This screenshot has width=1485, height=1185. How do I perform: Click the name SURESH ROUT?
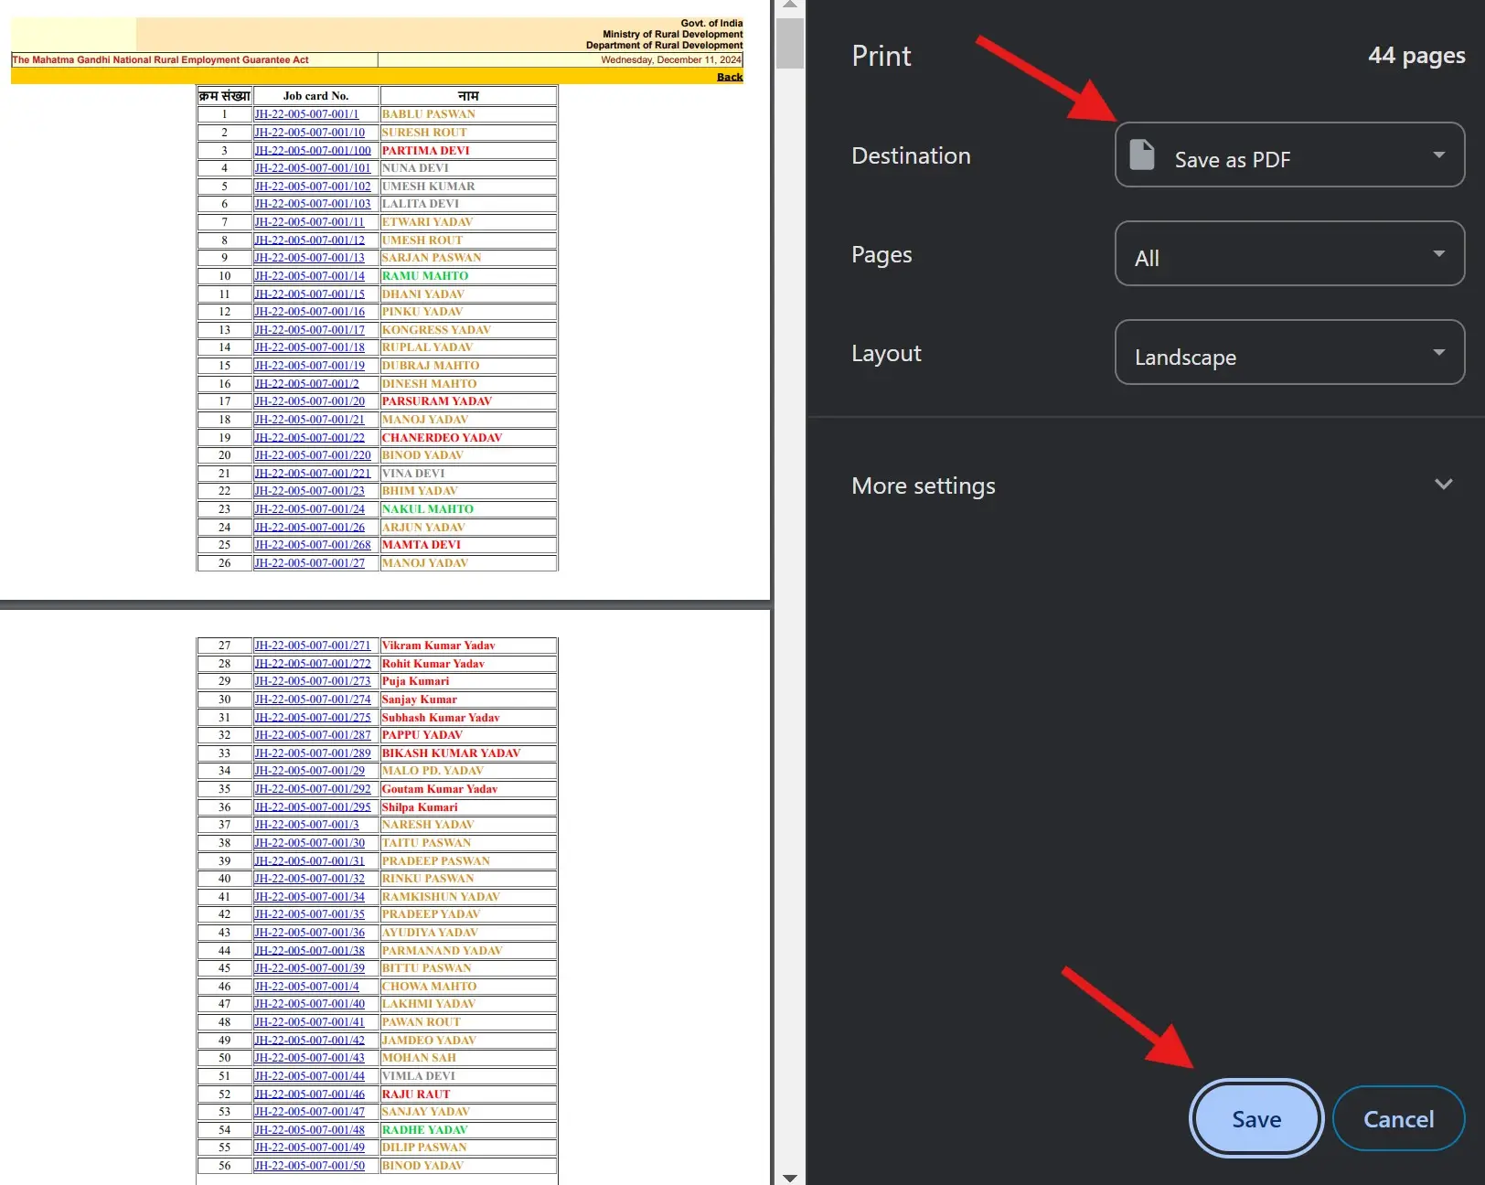click(x=424, y=133)
